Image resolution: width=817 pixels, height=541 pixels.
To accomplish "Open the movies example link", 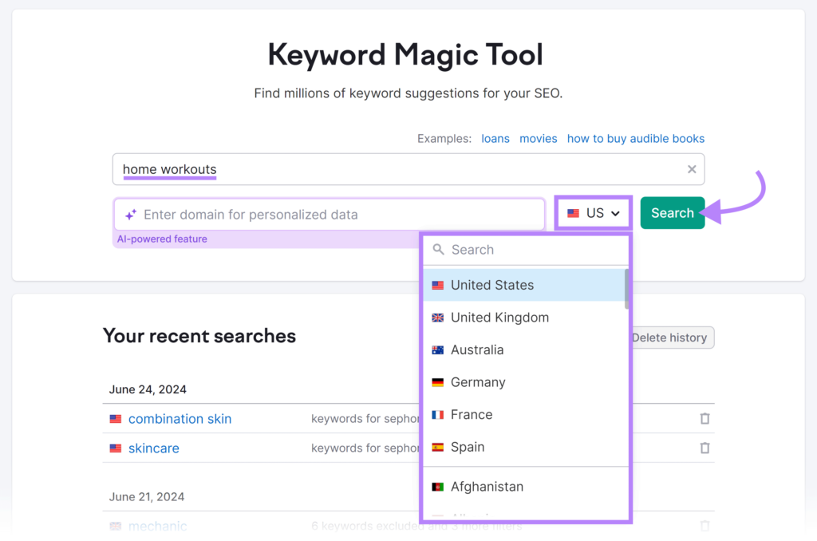I will [x=539, y=139].
